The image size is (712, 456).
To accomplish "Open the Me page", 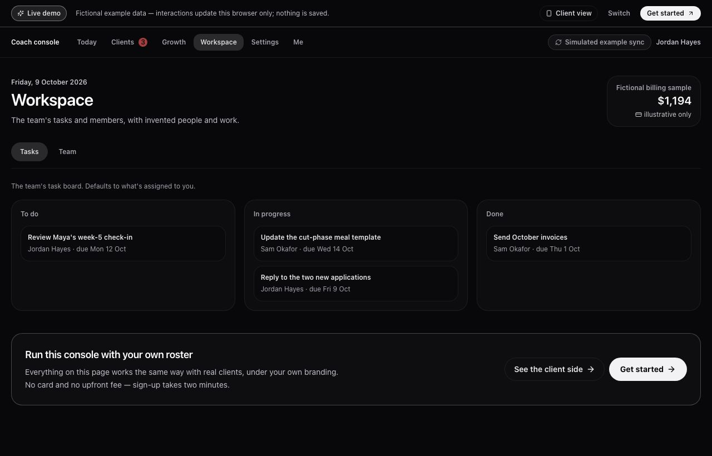I will tap(298, 42).
